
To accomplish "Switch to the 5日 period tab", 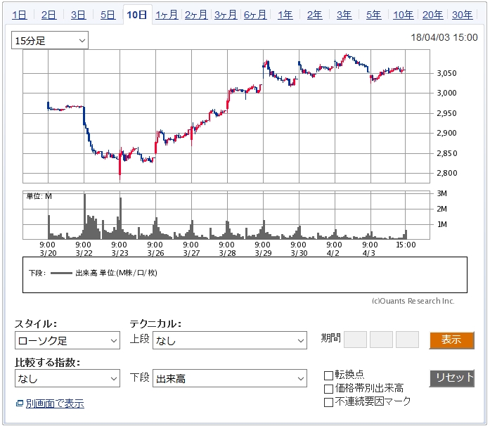I will pos(108,15).
